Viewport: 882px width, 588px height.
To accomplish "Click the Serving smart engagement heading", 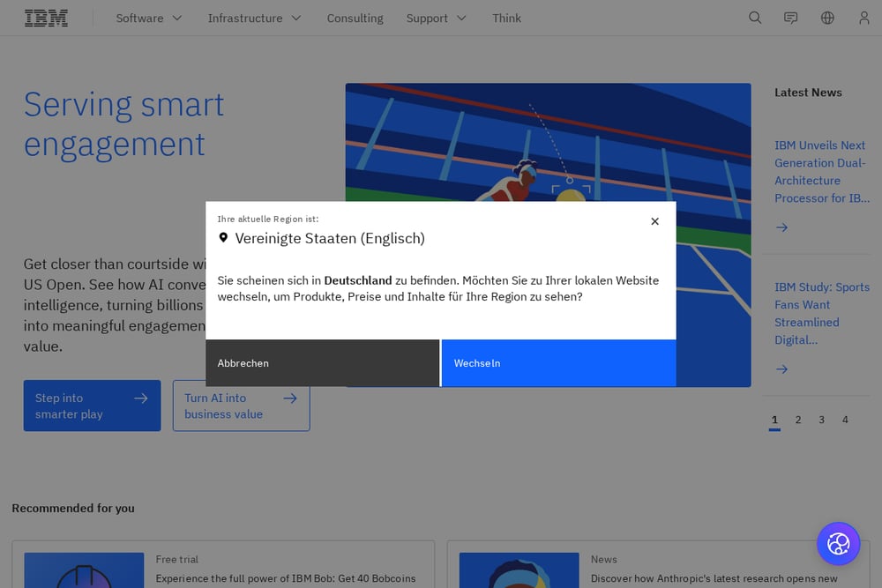I will click(x=123, y=124).
